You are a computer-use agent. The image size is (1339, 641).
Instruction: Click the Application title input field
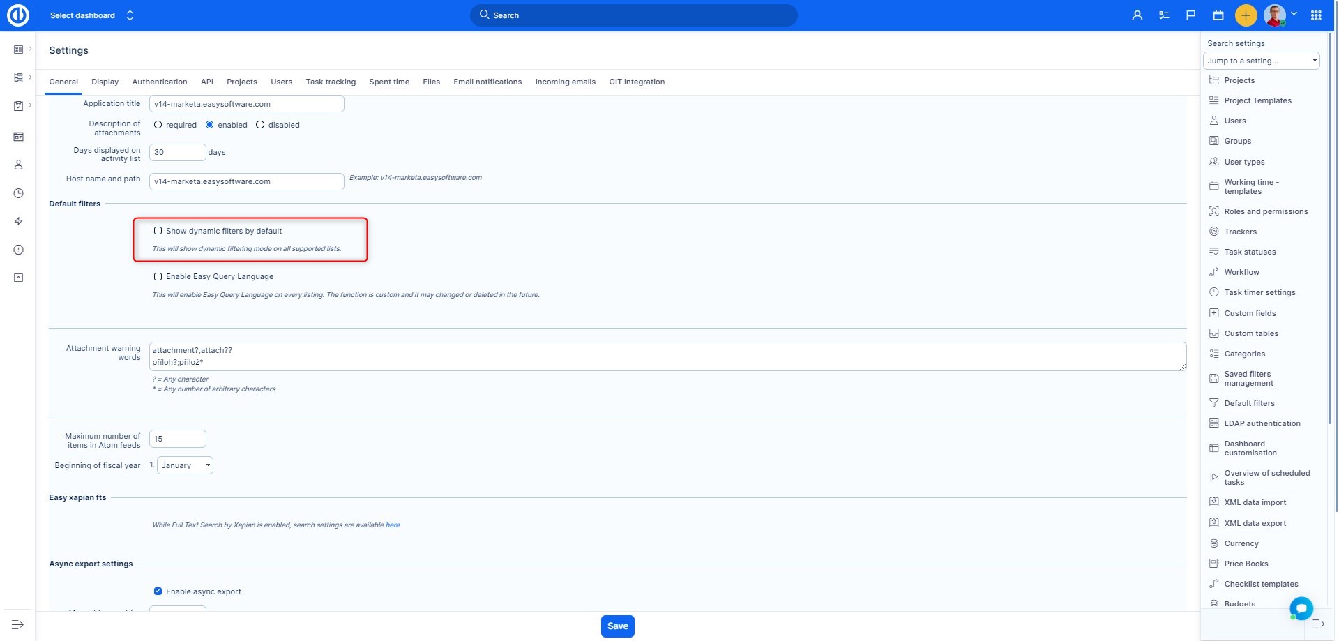tap(246, 104)
